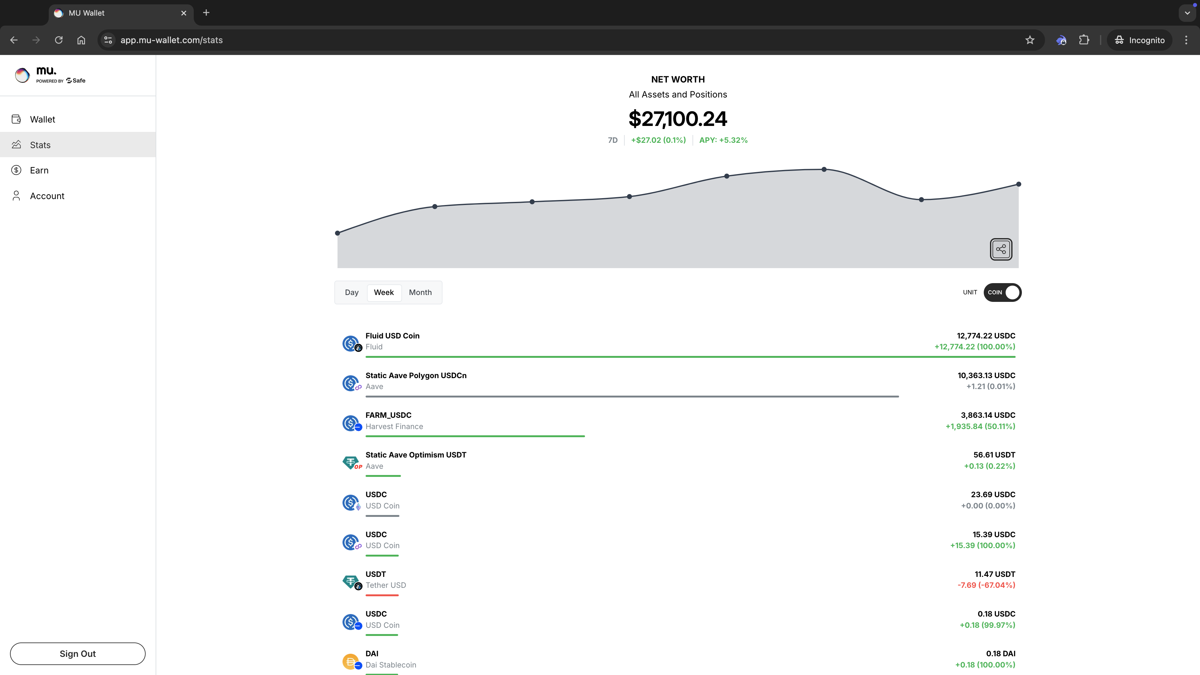Click the browser back arrow
The width and height of the screenshot is (1200, 675).
14,40
